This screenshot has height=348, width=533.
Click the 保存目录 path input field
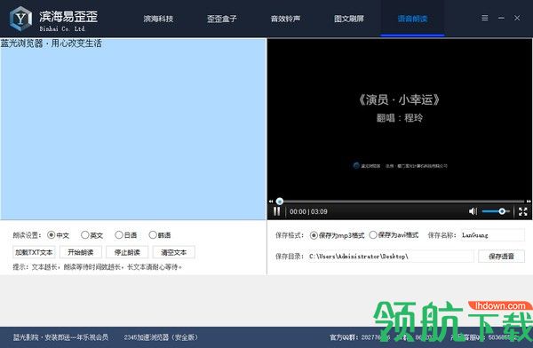[390, 257]
